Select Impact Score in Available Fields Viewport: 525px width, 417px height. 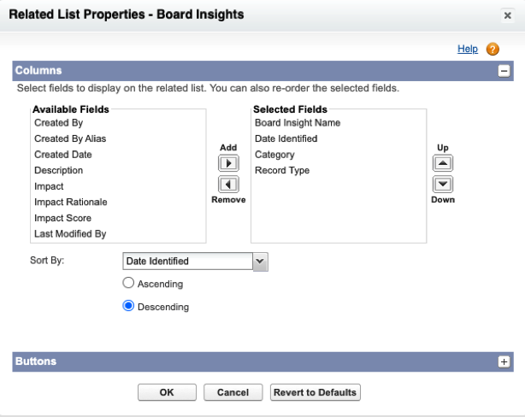tap(62, 218)
